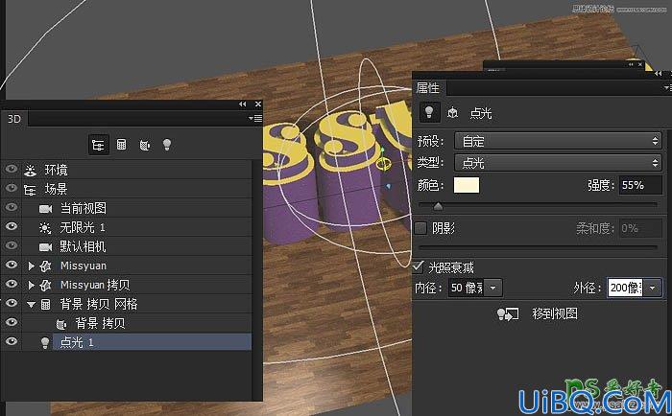Select the 属性 panel tab
The width and height of the screenshot is (672, 416).
428,88
